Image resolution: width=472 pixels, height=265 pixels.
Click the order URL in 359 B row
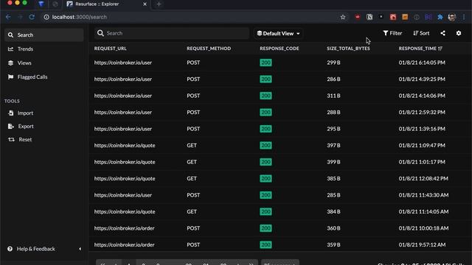[124, 244]
